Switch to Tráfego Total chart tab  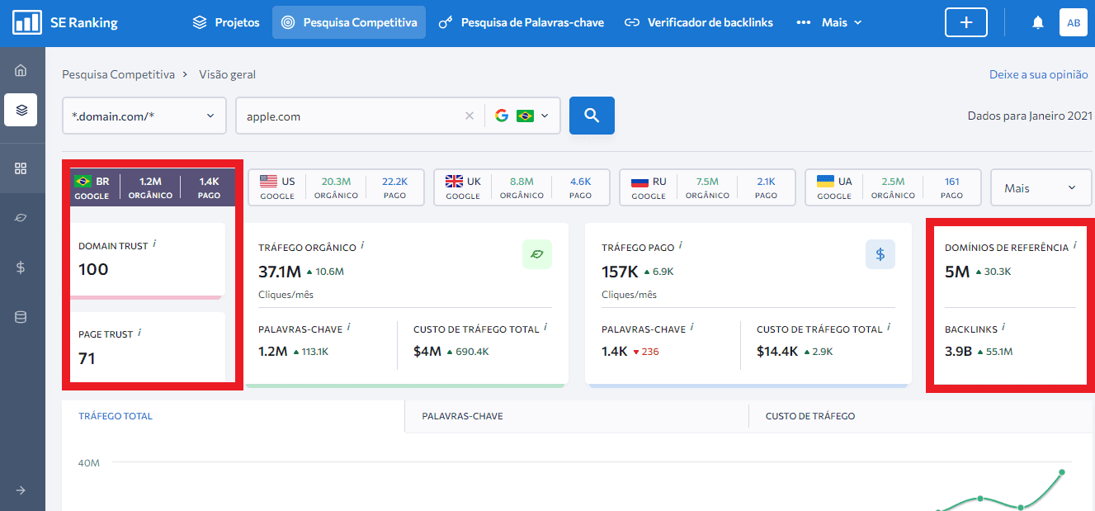(x=116, y=416)
